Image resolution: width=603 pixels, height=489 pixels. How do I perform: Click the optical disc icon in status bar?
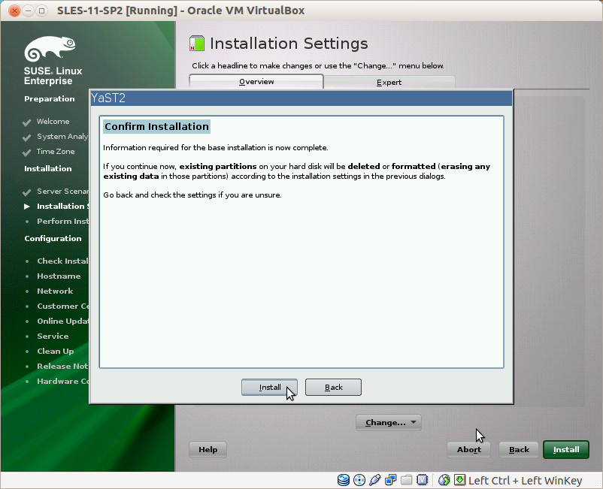(359, 480)
